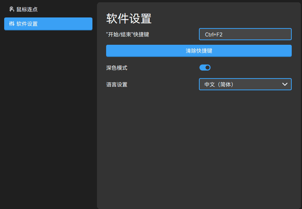Select the 软件设置 sidebar item
Screen dimensions: 302x209
click(48, 24)
